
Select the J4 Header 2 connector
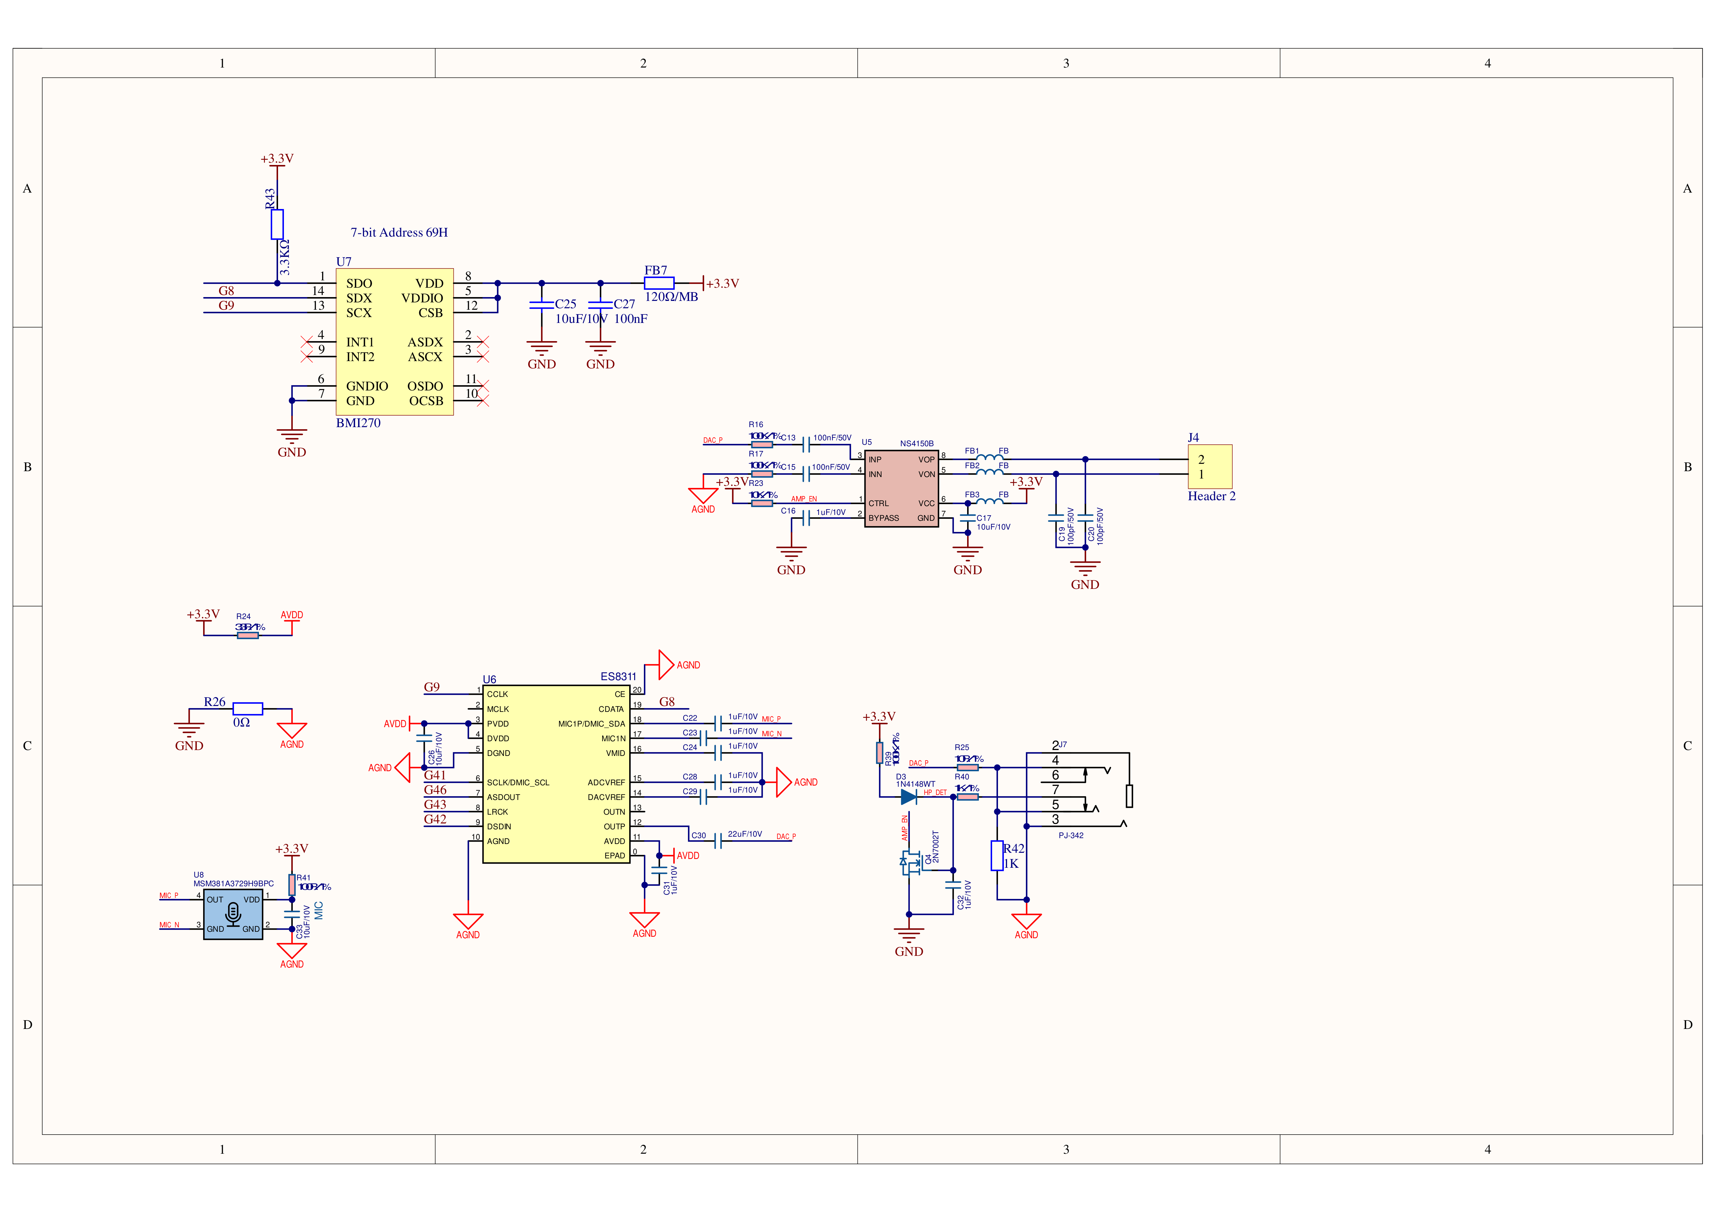tap(1209, 467)
